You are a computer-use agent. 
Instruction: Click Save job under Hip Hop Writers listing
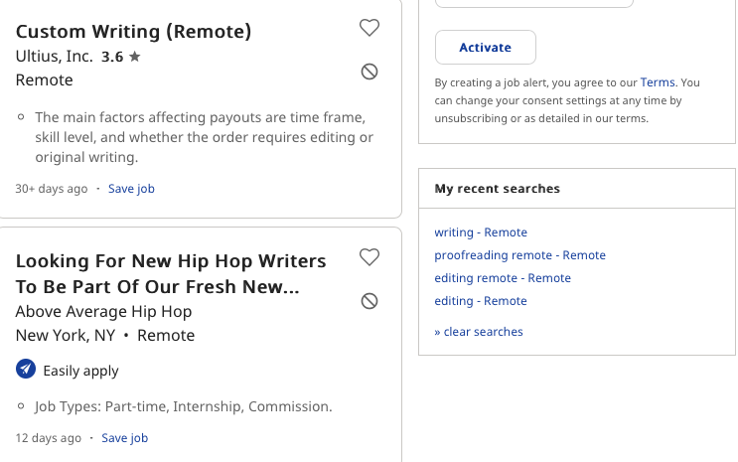[x=125, y=438]
